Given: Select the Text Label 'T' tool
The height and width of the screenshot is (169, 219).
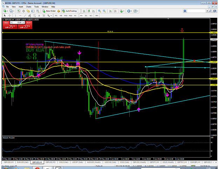Looking at the screenshot, I should point(44,15).
